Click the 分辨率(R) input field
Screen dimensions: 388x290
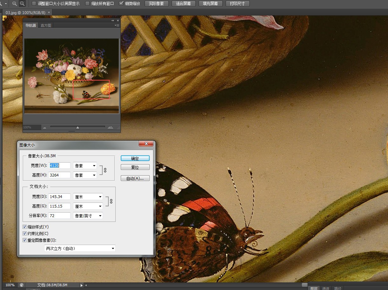click(x=59, y=216)
